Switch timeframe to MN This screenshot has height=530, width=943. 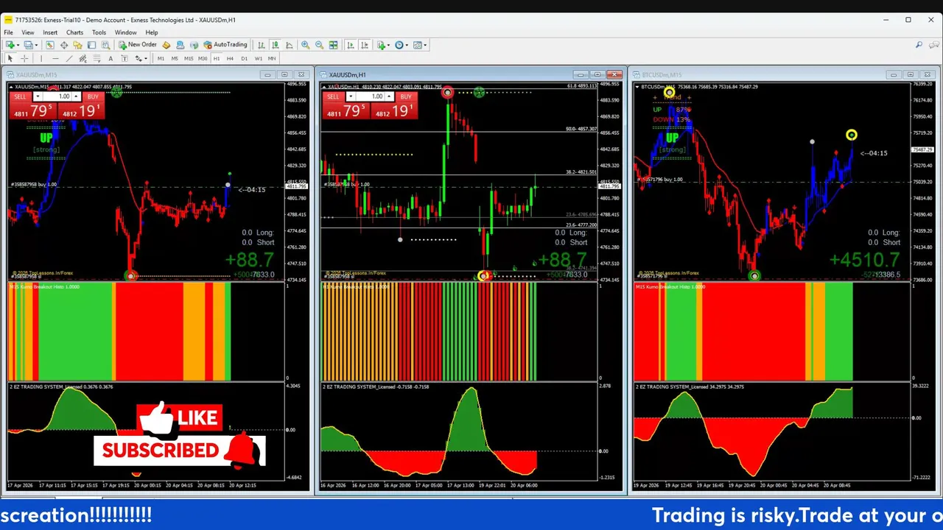coord(272,58)
